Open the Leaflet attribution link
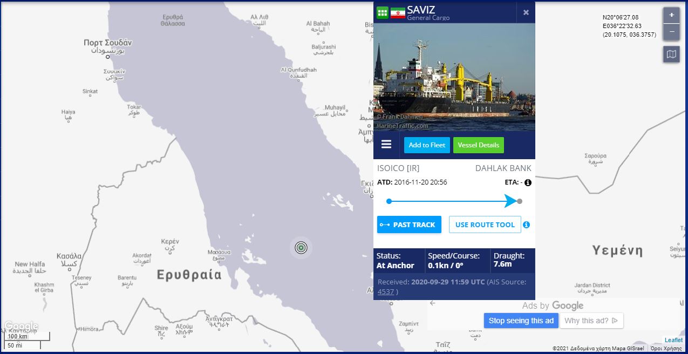The width and height of the screenshot is (688, 354). click(x=673, y=340)
